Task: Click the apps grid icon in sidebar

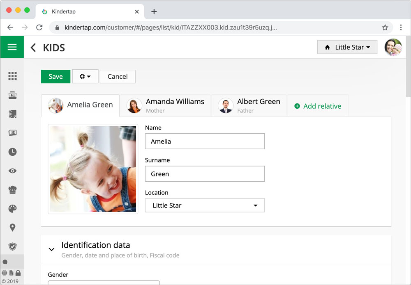Action: tap(12, 76)
